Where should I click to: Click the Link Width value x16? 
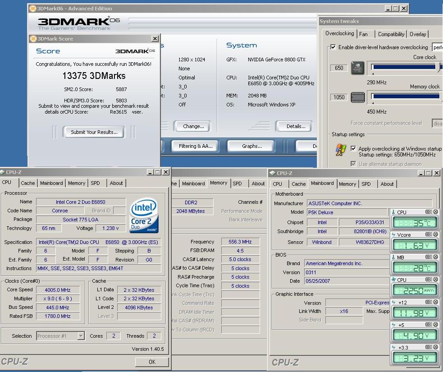(344, 311)
